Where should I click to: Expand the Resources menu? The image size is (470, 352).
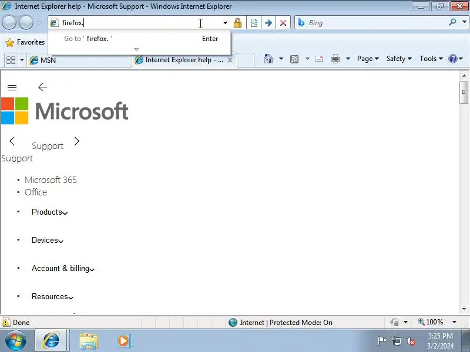coord(52,296)
